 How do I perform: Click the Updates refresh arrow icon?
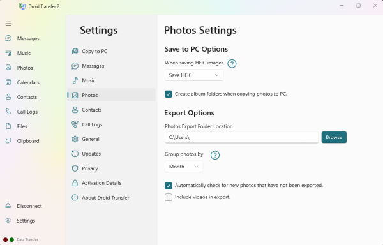coord(75,154)
